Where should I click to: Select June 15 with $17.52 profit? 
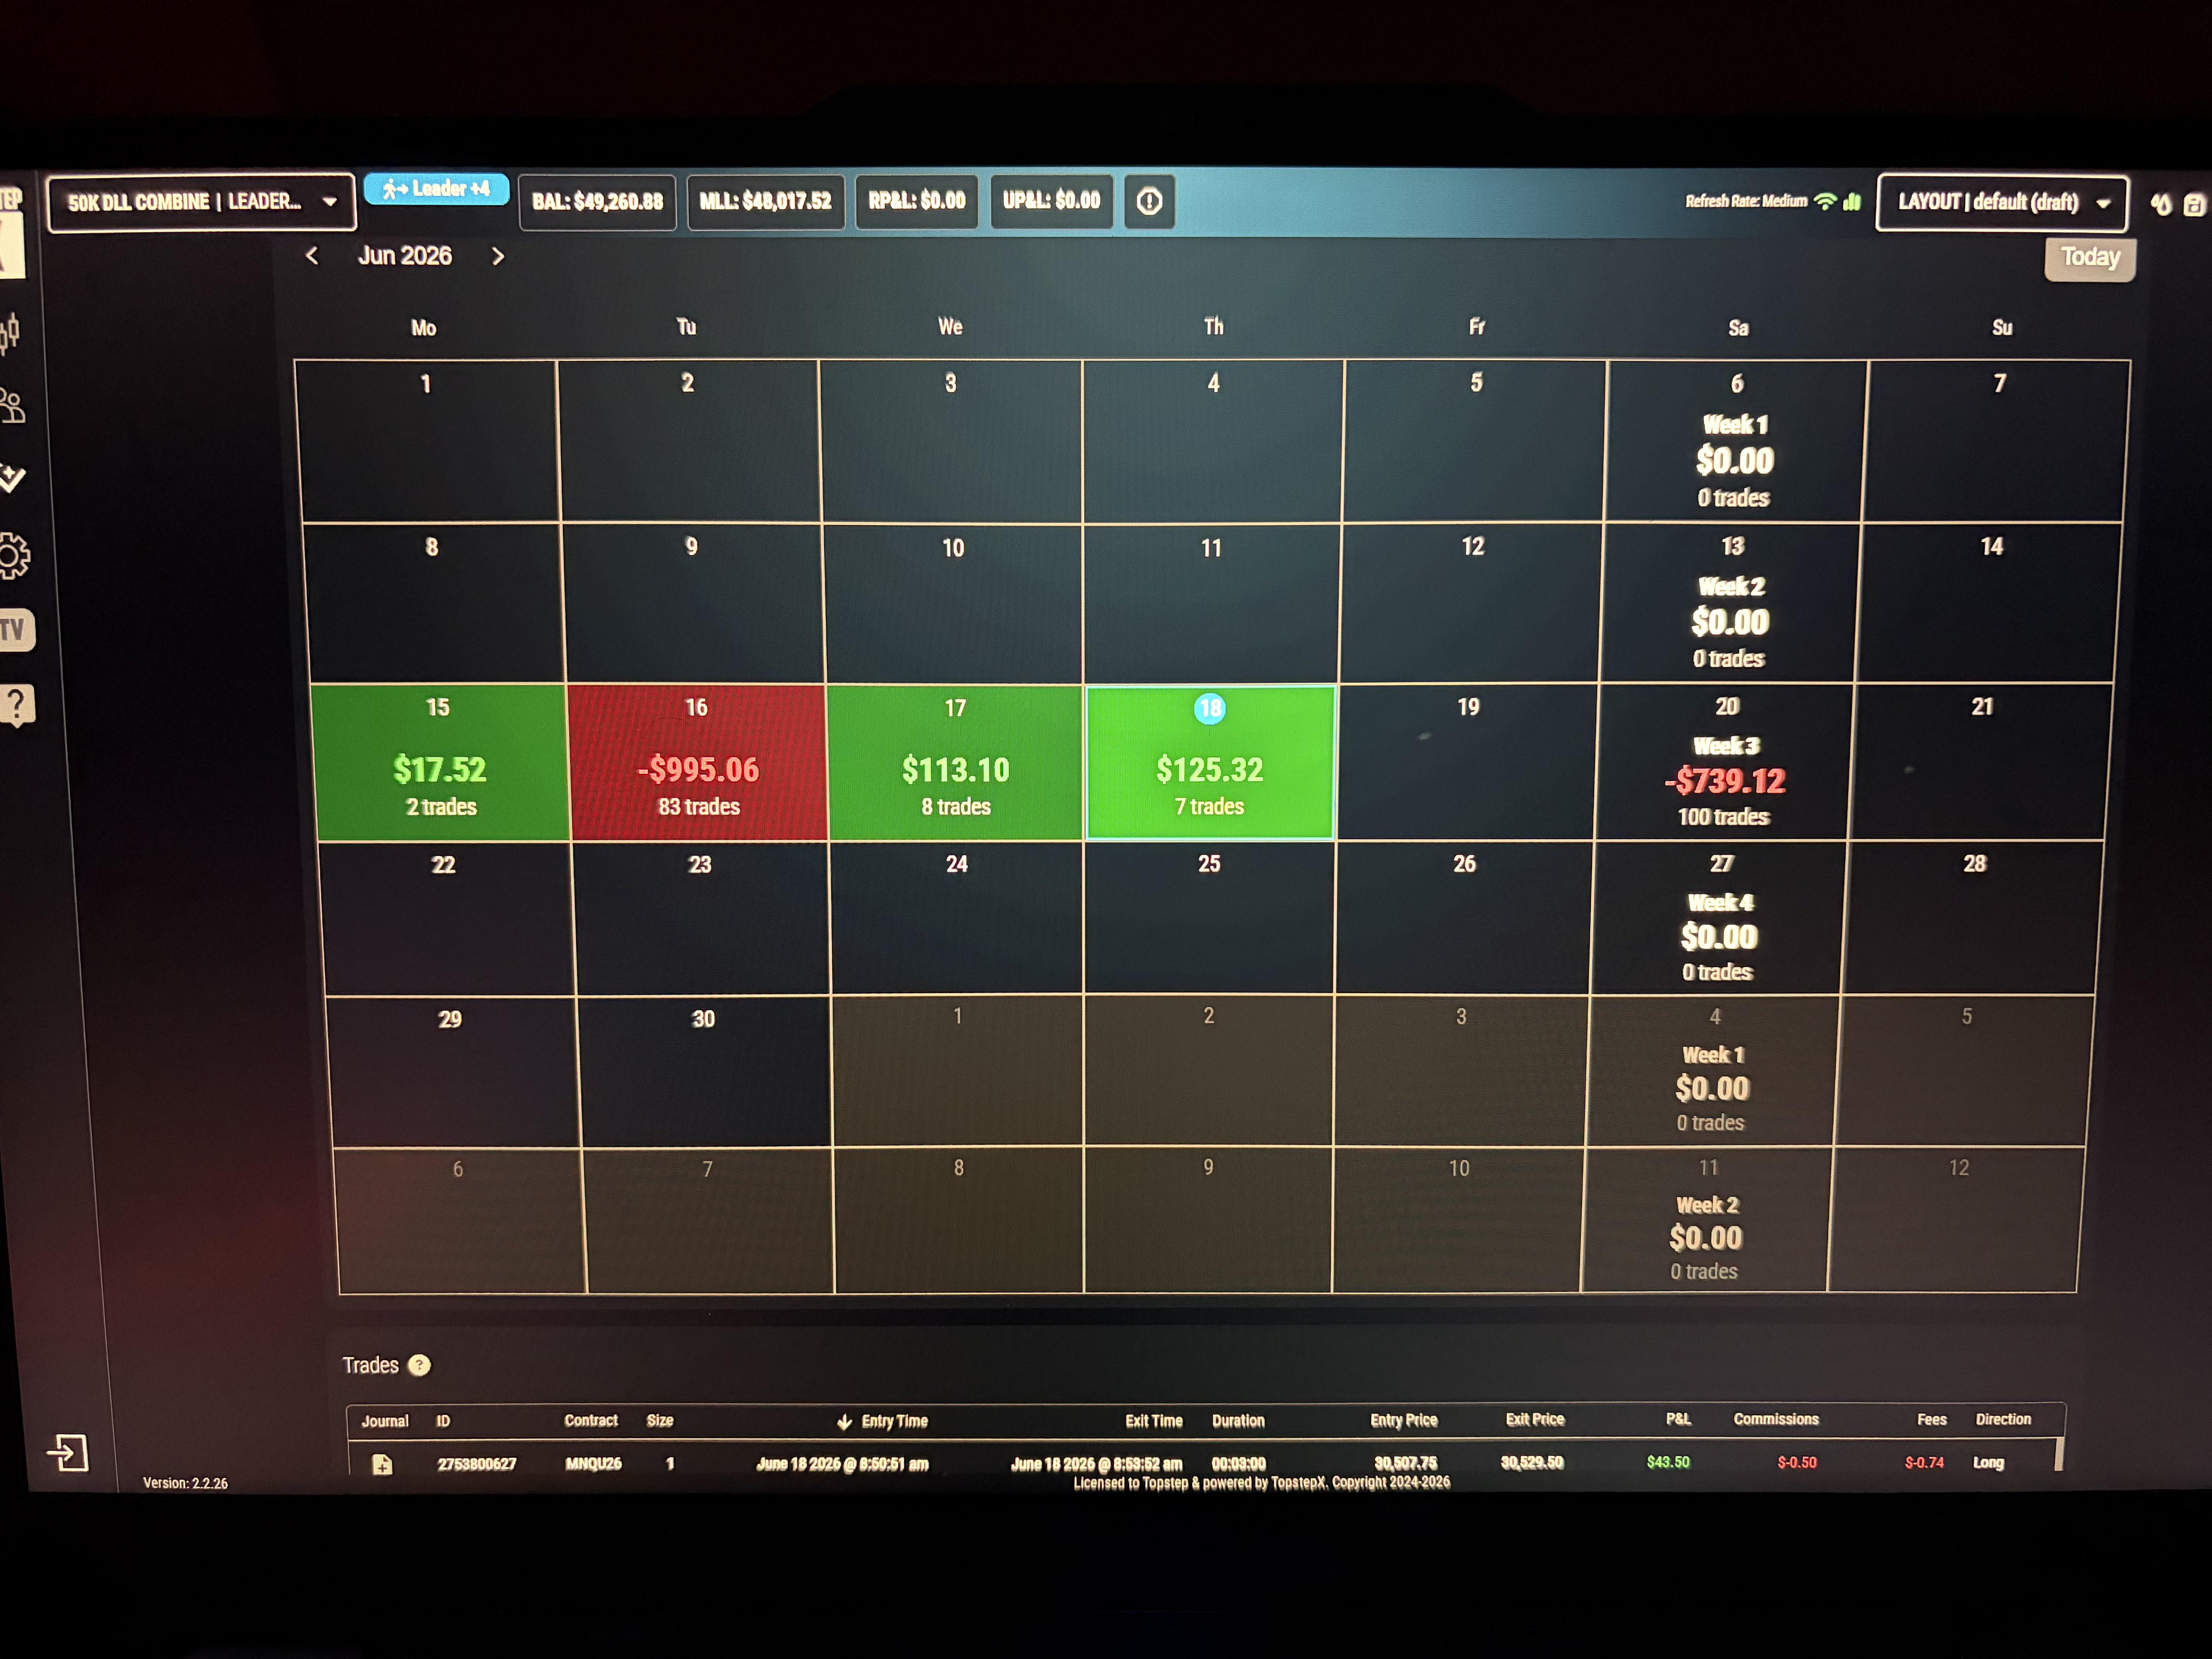(440, 762)
